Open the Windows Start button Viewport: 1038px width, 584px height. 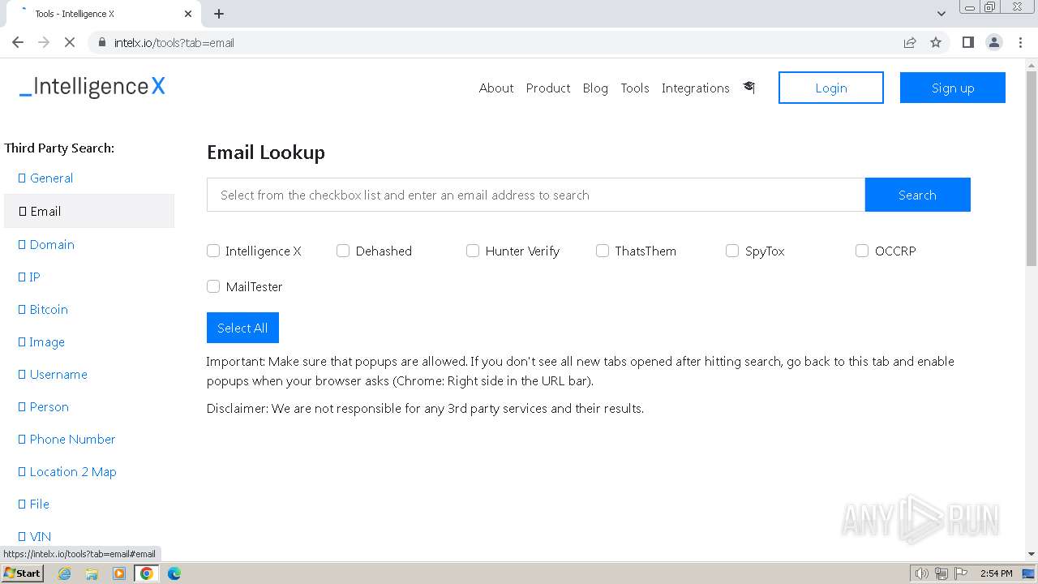point(22,573)
